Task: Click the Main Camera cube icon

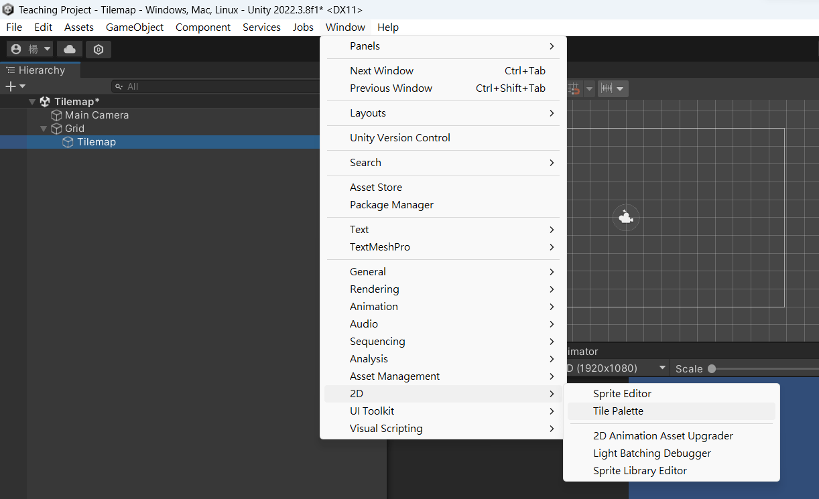Action: [57, 115]
